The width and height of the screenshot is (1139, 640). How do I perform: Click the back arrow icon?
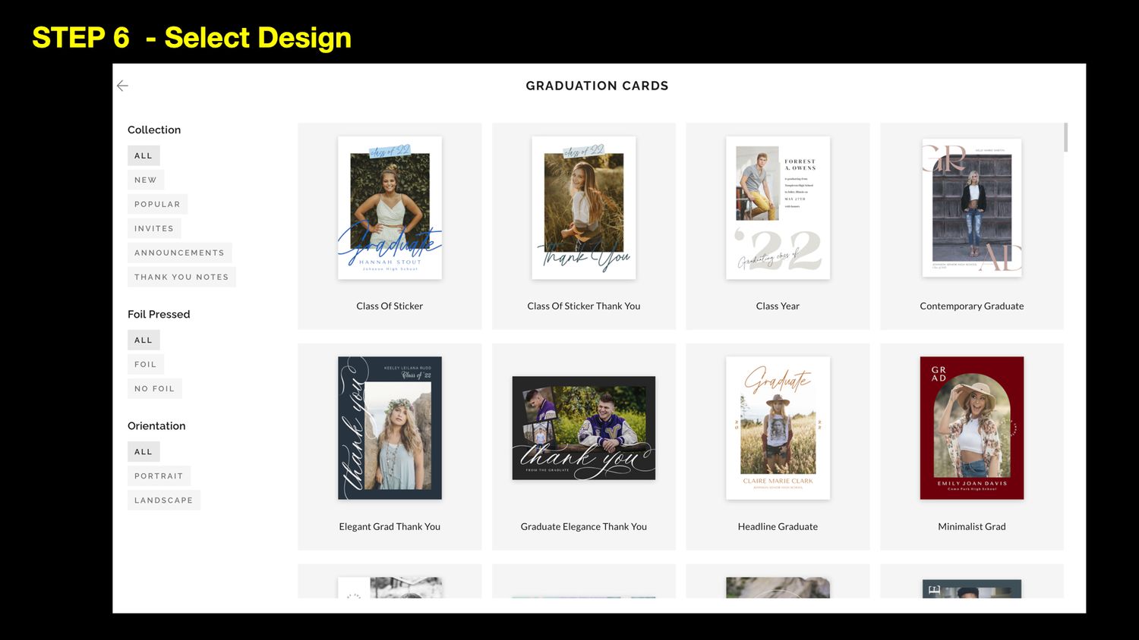click(x=122, y=86)
